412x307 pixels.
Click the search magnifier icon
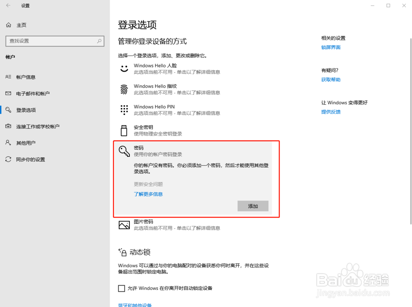[99, 41]
